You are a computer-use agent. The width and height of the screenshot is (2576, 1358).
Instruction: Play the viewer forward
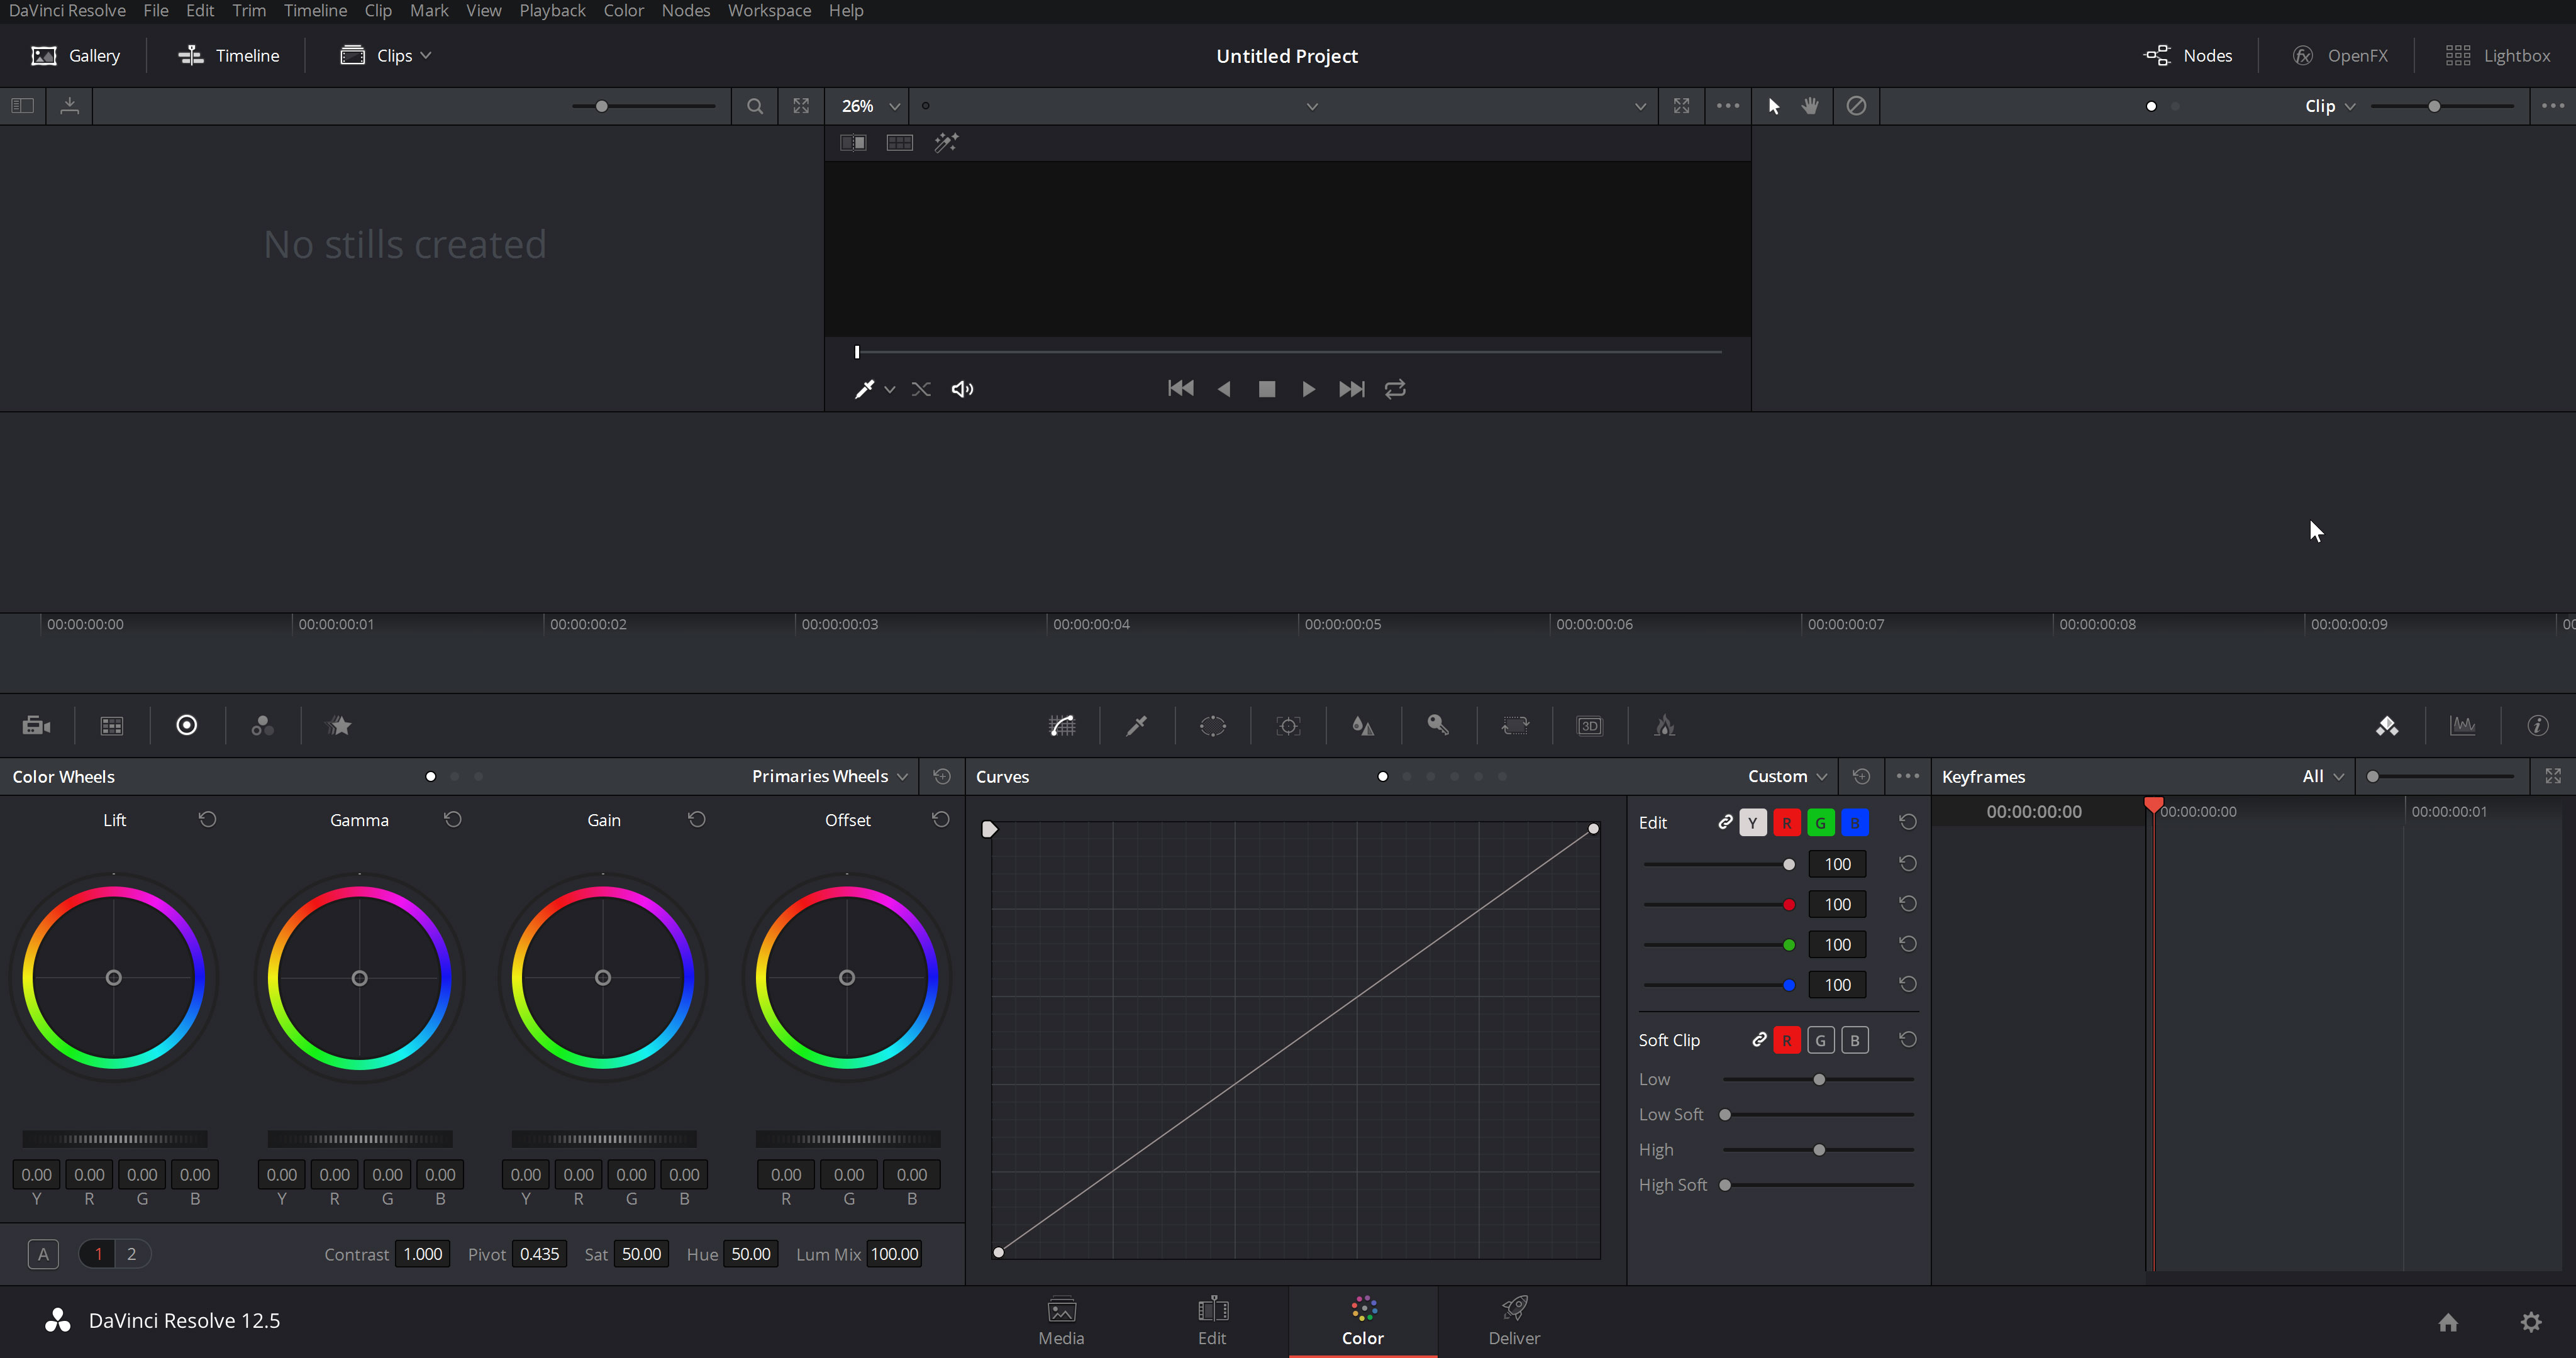(x=1308, y=389)
